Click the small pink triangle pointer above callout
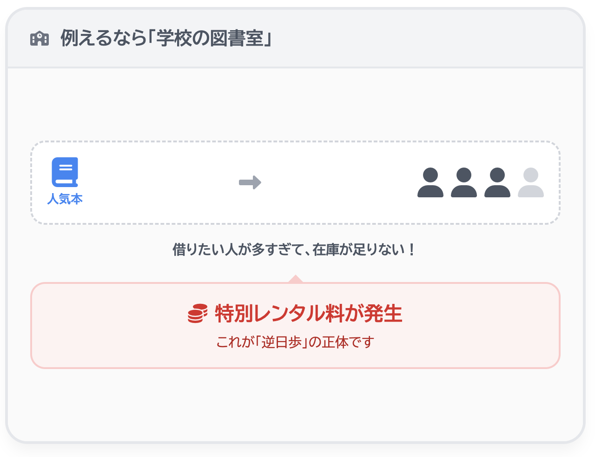The height and width of the screenshot is (457, 595). click(296, 279)
